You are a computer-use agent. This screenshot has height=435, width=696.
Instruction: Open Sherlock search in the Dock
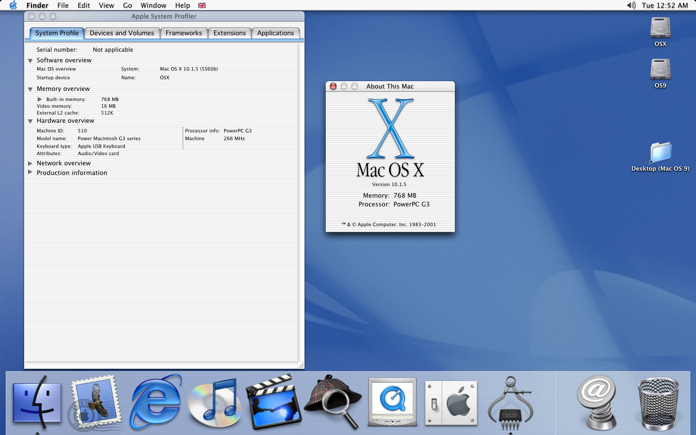point(333,403)
